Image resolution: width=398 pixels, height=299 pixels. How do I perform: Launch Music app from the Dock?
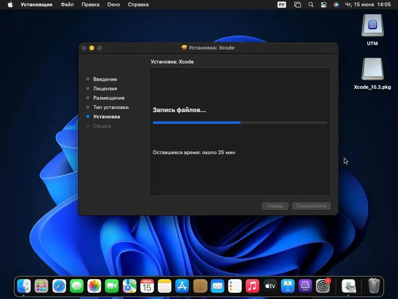point(252,286)
